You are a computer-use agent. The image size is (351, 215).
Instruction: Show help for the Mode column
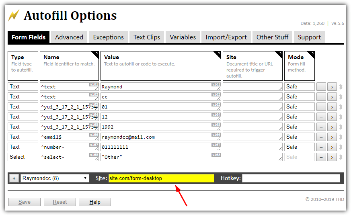(x=312, y=54)
